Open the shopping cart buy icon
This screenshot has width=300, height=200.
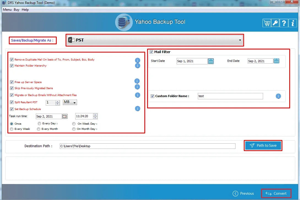tap(267, 23)
